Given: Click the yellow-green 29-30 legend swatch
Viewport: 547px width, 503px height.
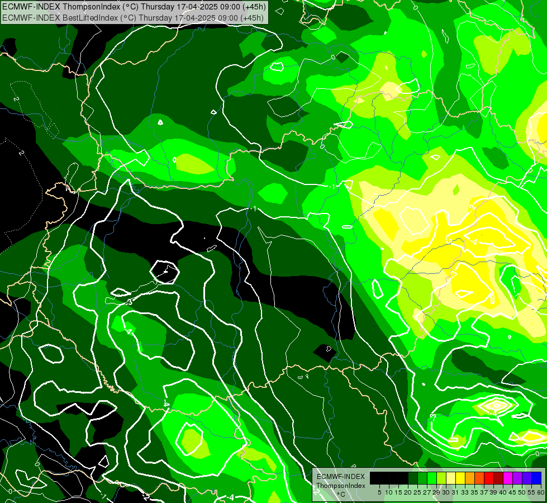Looking at the screenshot, I should 441,478.
